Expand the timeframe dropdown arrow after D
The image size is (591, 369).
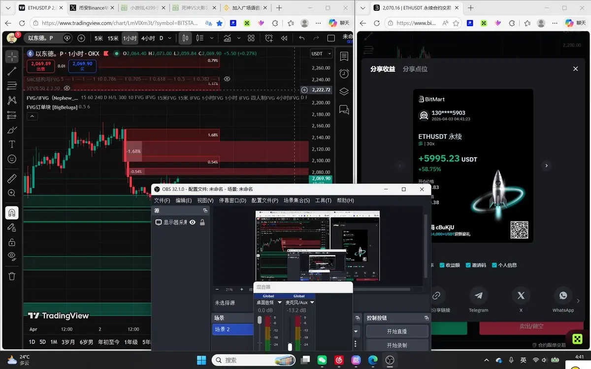click(170, 38)
